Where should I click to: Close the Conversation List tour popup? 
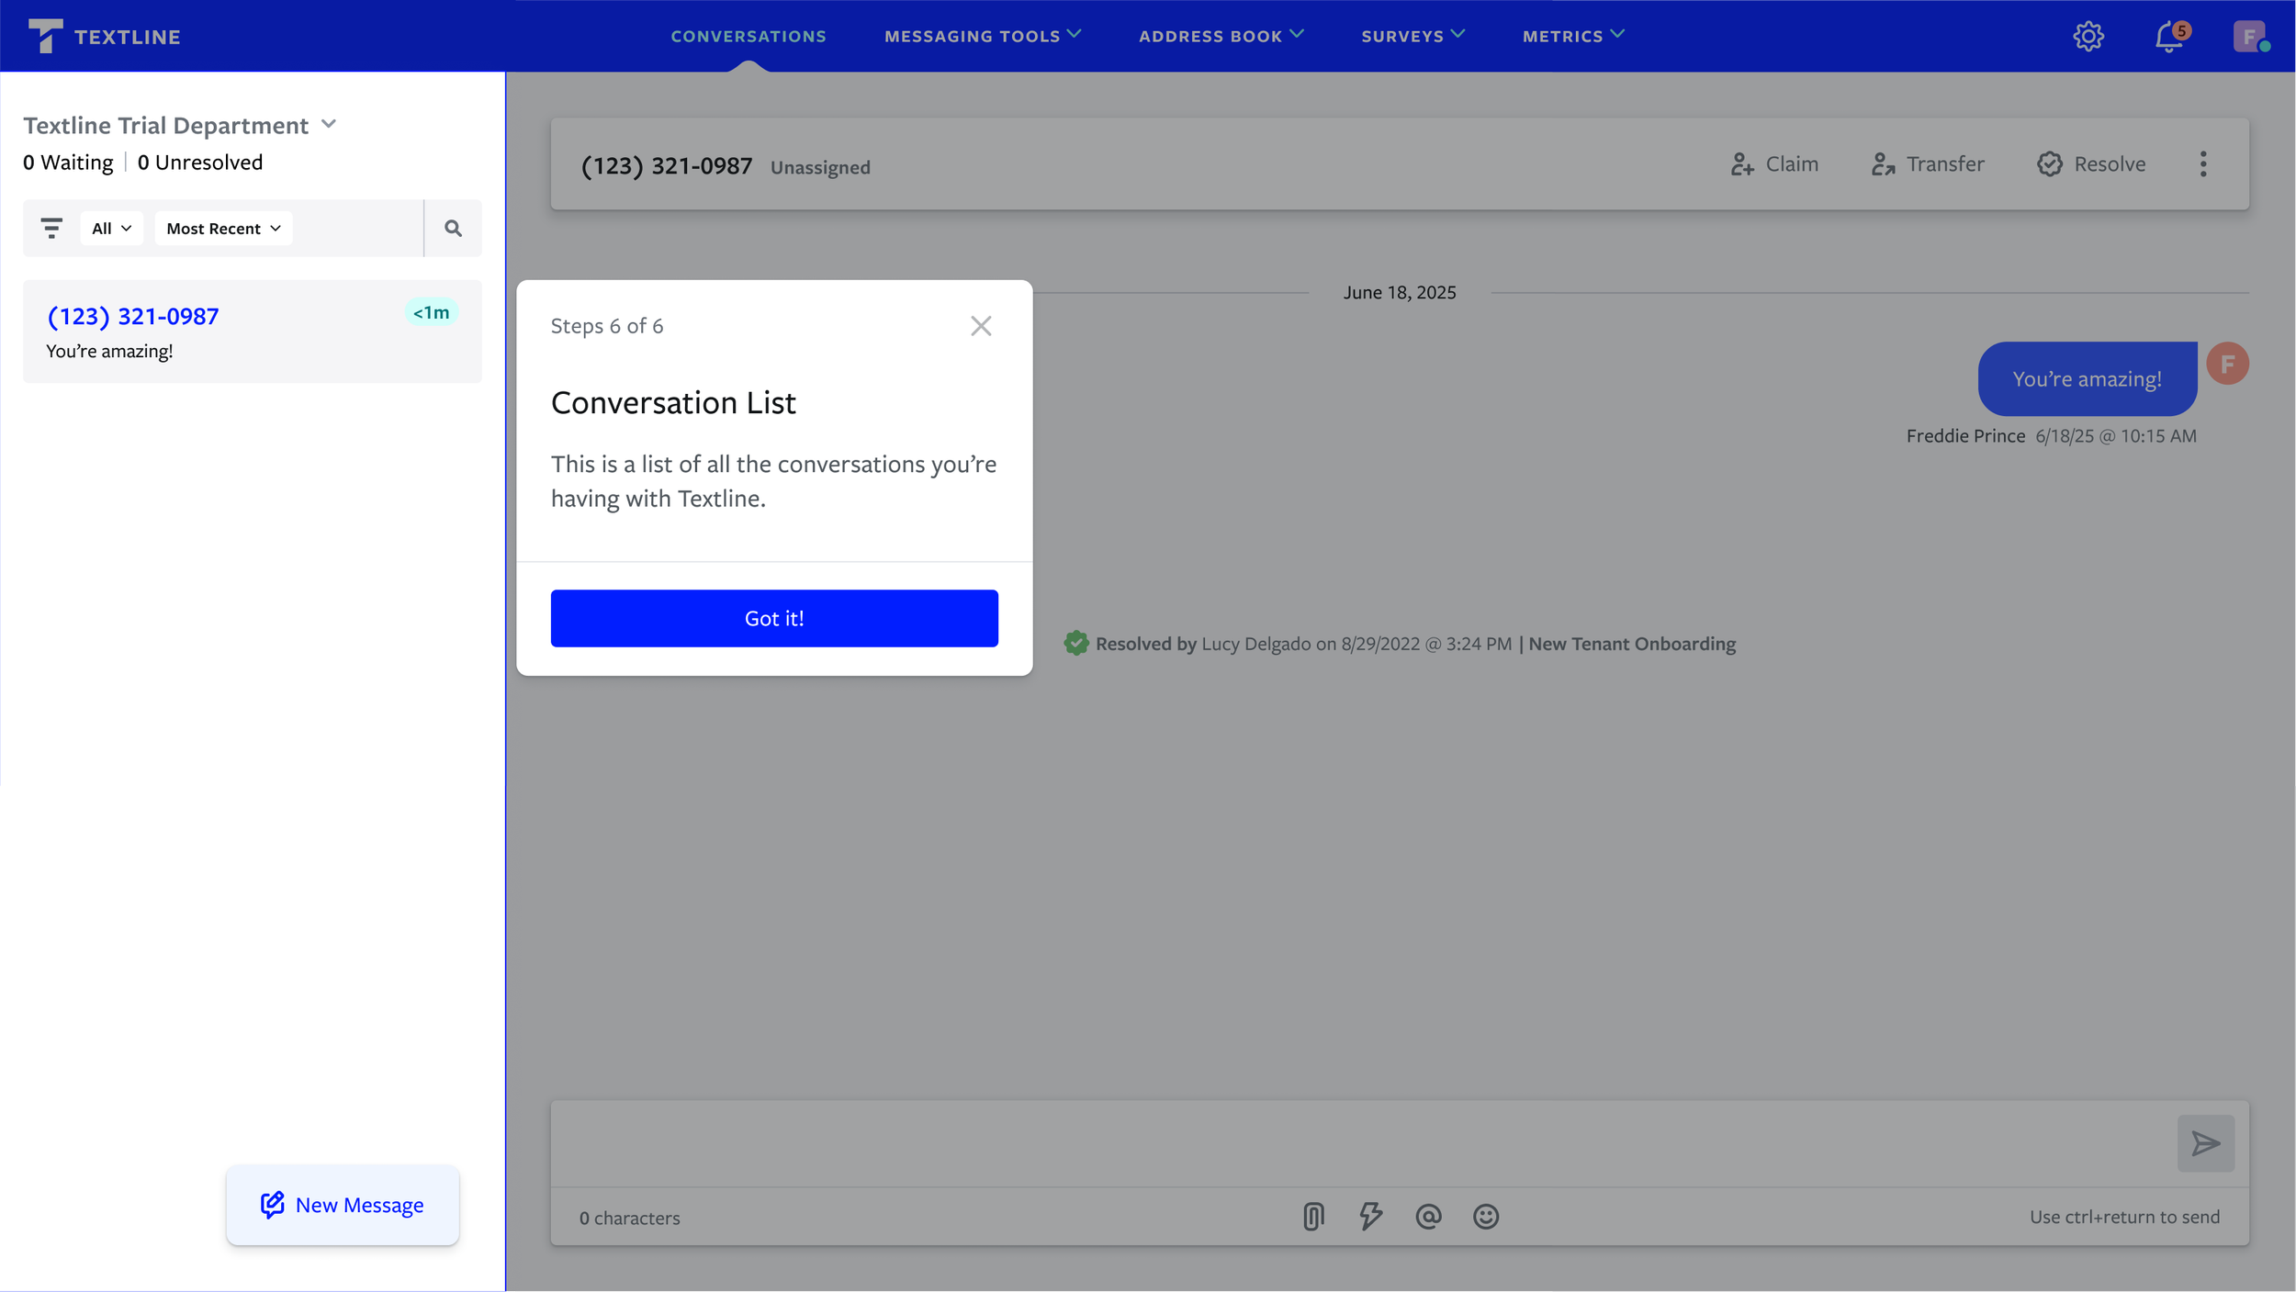click(981, 326)
